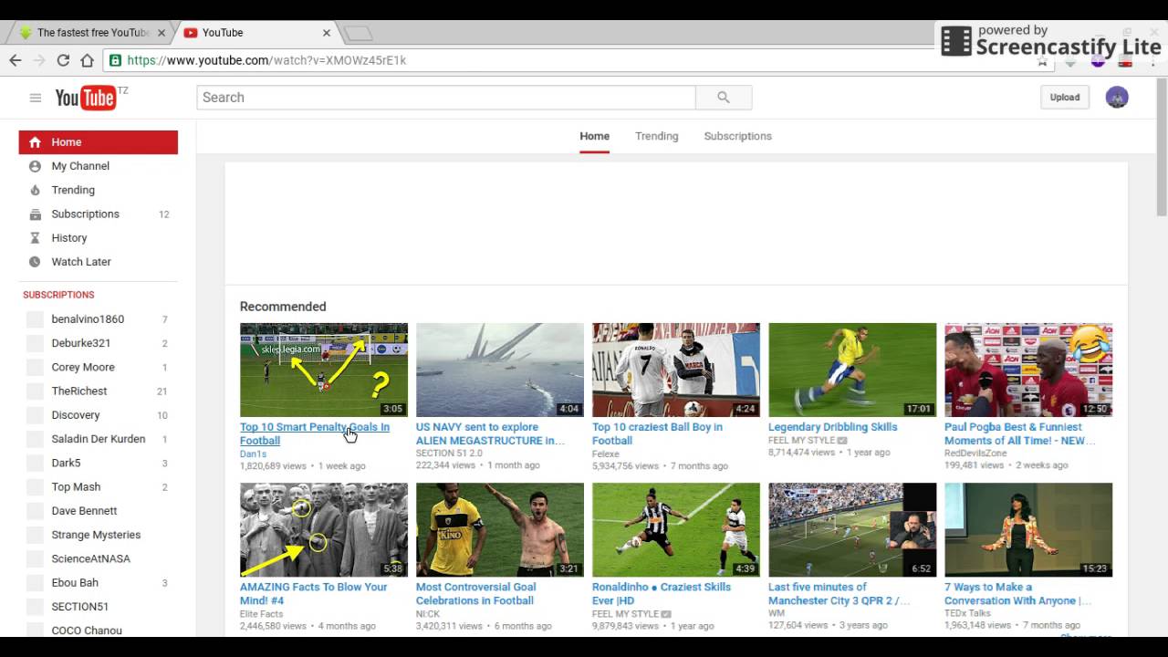This screenshot has height=657, width=1168.
Task: Click the My Channel sidebar icon
Action: click(x=35, y=166)
